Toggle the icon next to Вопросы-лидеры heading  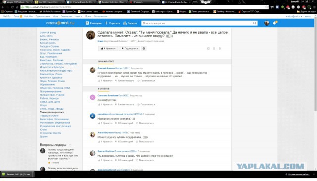(70, 145)
